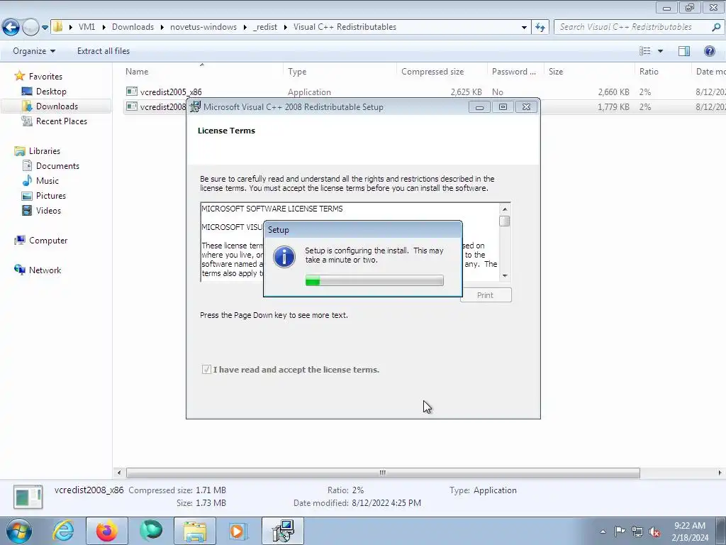Refresh the folder view
This screenshot has width=726, height=545.
click(x=540, y=28)
